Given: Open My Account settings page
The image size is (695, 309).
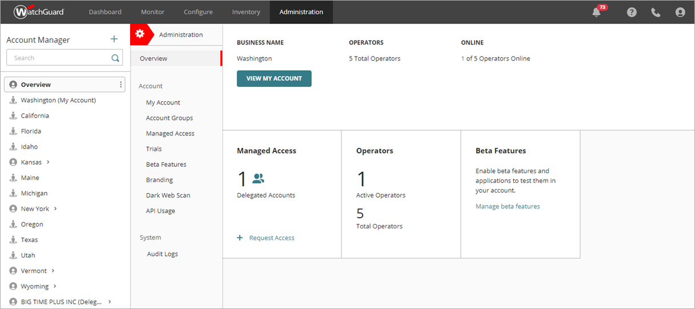Looking at the screenshot, I should click(x=163, y=103).
